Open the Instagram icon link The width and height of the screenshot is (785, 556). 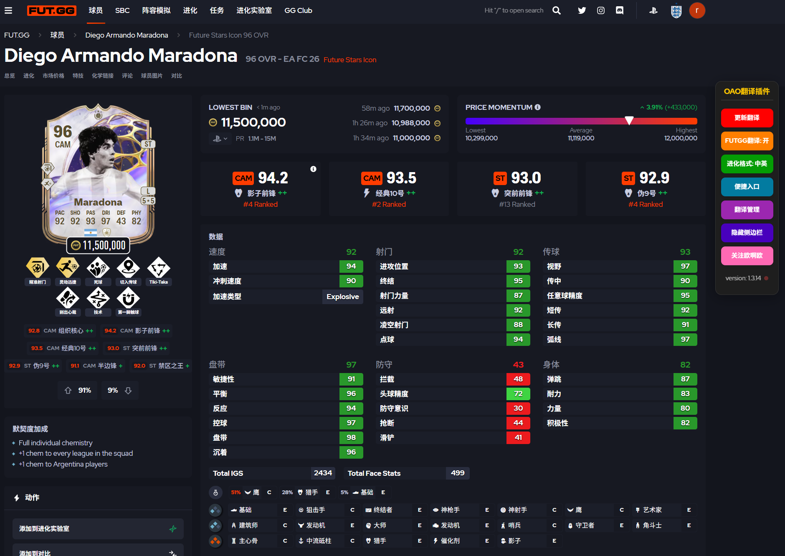(601, 10)
